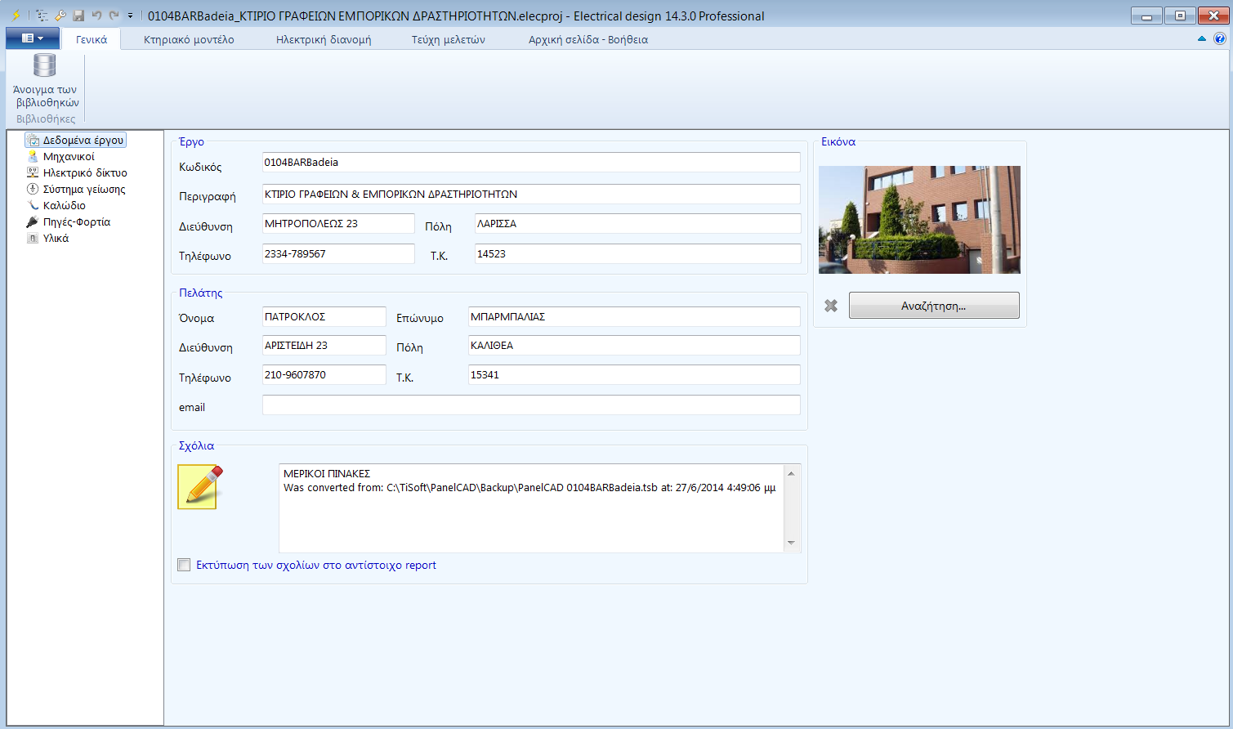The width and height of the screenshot is (1233, 729).
Task: Redo the last action
Action: (113, 15)
